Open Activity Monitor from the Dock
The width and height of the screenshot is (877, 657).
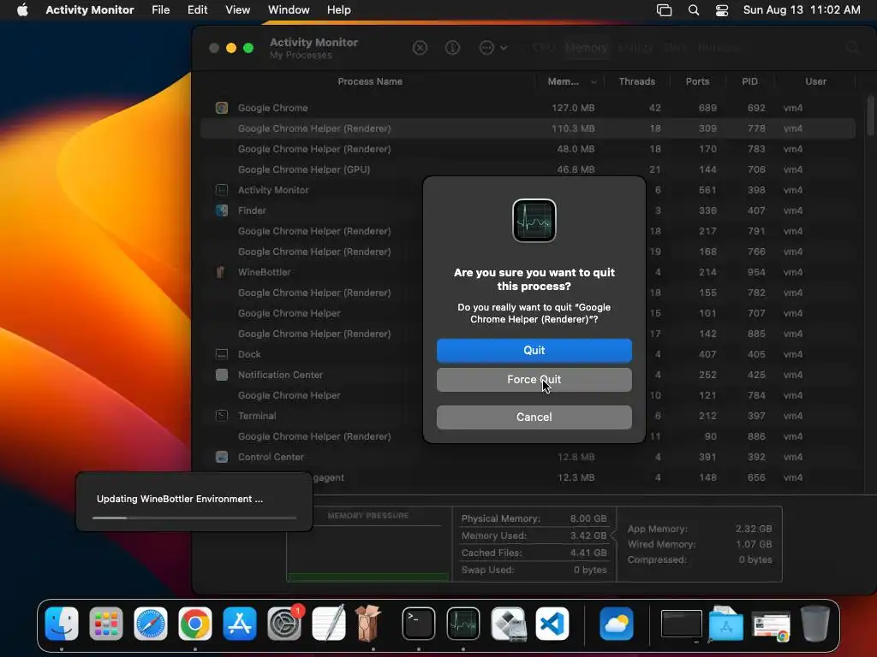463,624
